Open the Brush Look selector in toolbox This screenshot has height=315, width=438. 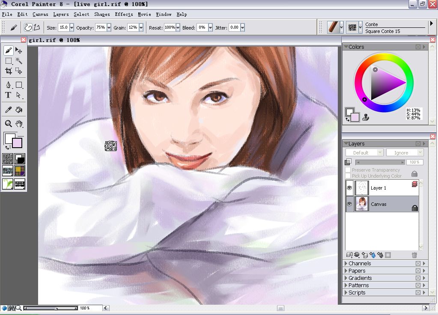tap(20, 184)
